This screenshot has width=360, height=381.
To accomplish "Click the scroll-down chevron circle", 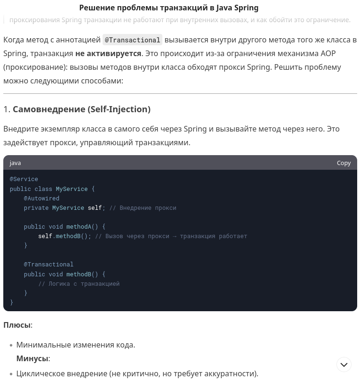I will pos(344,364).
